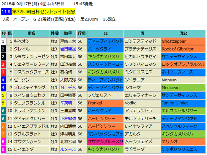Click the 斤量 column header

pos(82,33)
